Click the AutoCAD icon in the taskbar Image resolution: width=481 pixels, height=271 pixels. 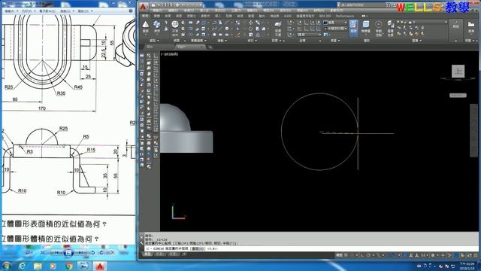pyautogui.click(x=100, y=266)
